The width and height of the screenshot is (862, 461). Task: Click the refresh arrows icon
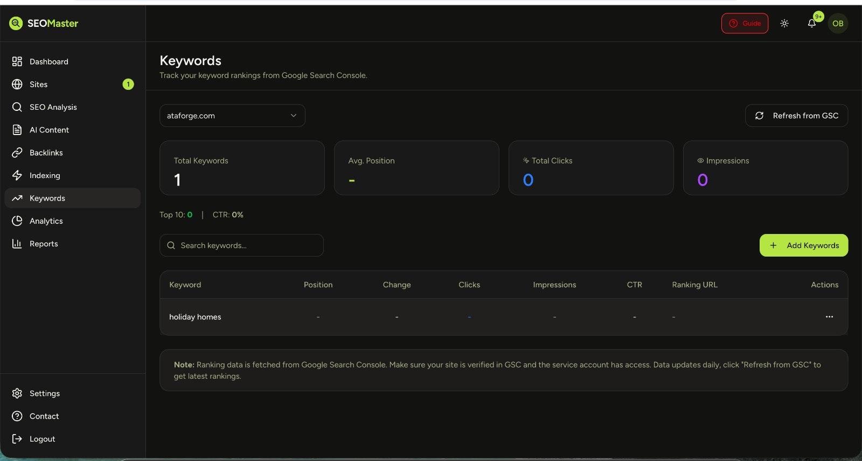pyautogui.click(x=759, y=116)
